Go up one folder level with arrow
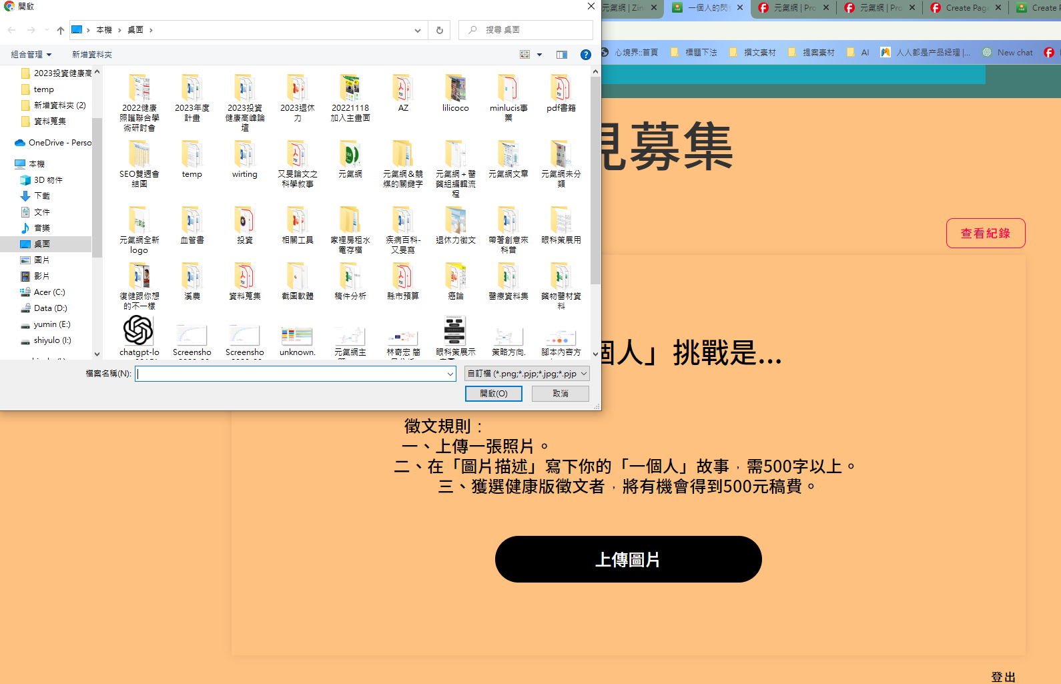The image size is (1061, 684). pos(61,30)
